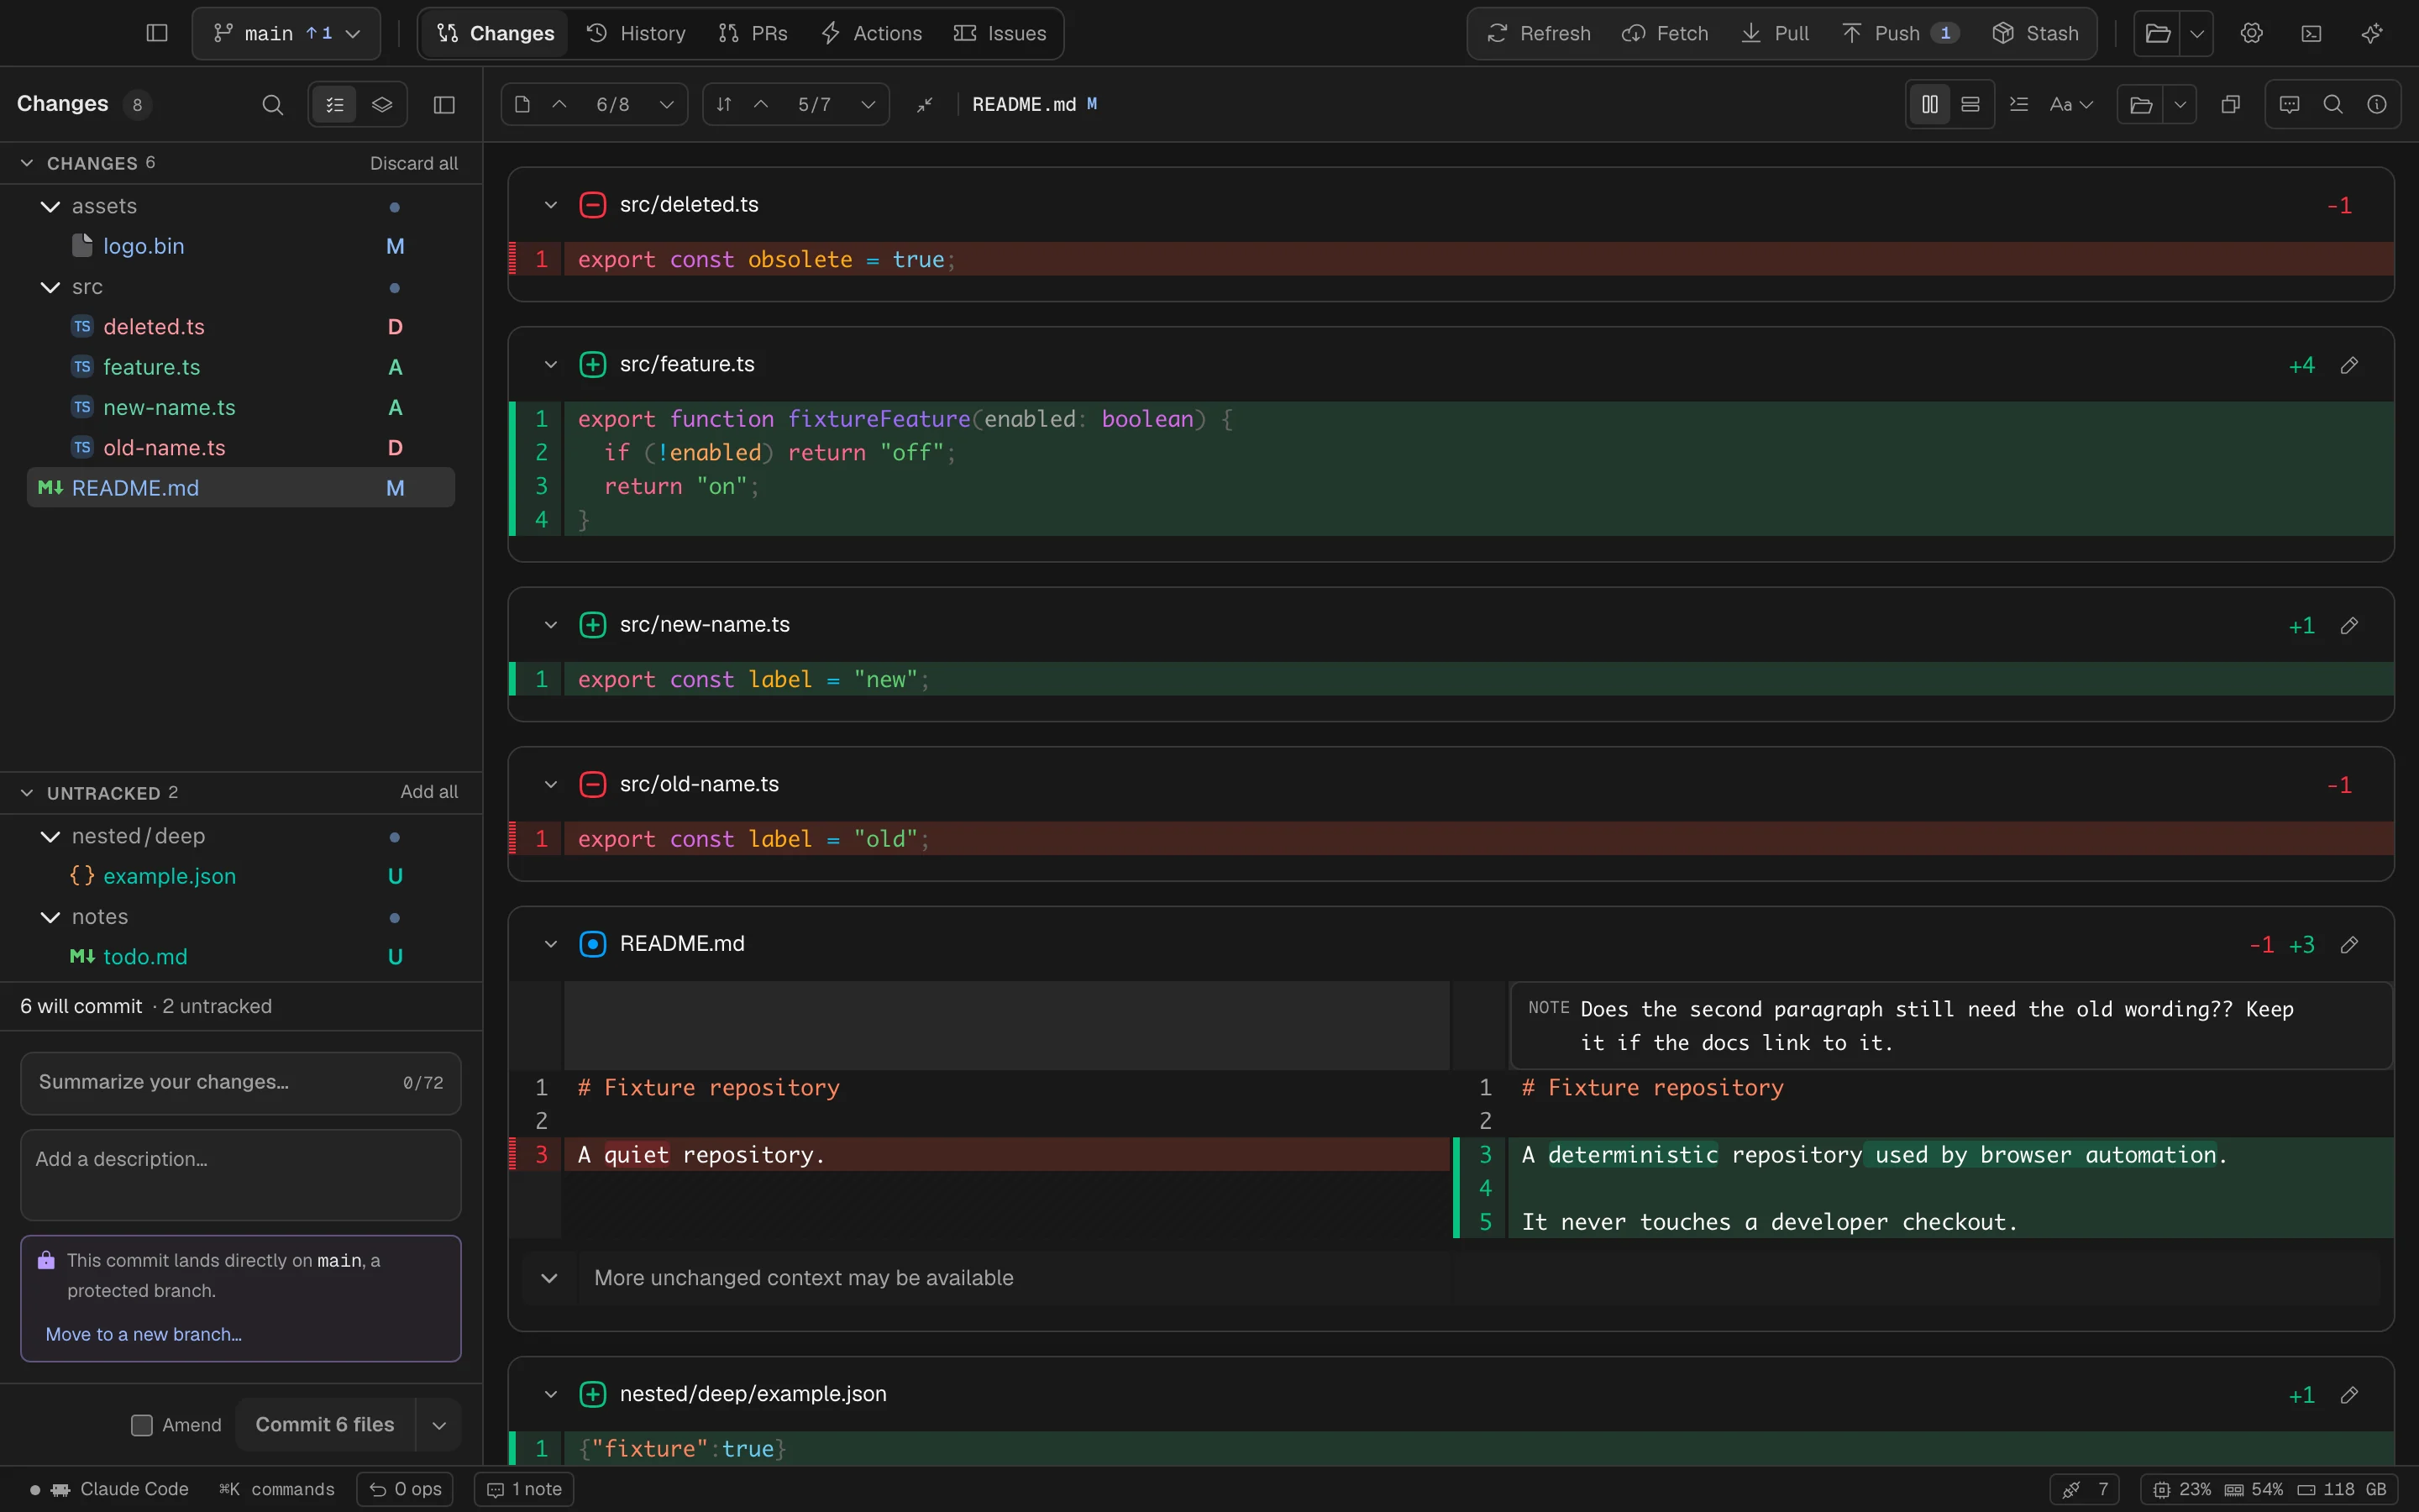Collapse the assets folder
Viewport: 2419px width, 1512px height.
[x=50, y=206]
